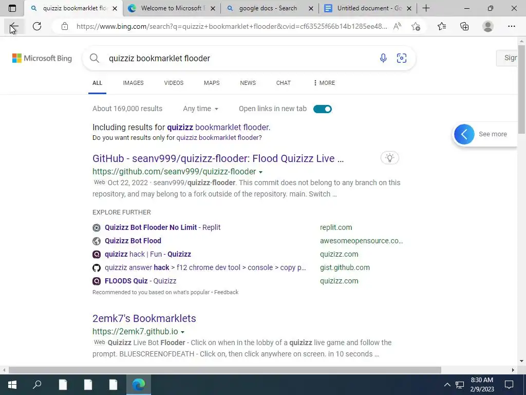Viewport: 526px width, 395px height.
Task: Open the quizziz answer hack gist link
Action: click(205, 267)
